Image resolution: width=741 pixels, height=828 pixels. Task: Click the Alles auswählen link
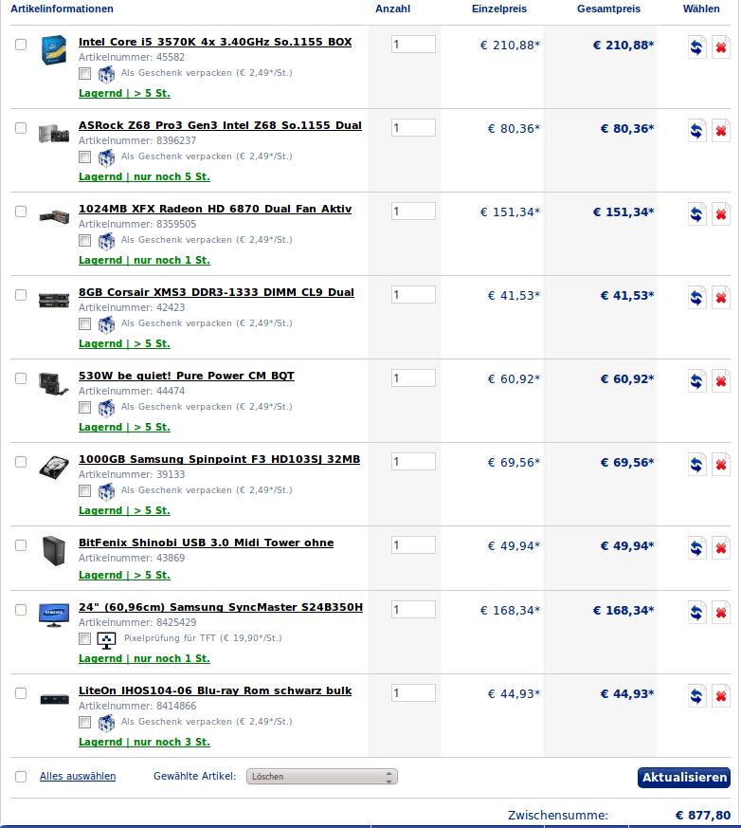(78, 776)
